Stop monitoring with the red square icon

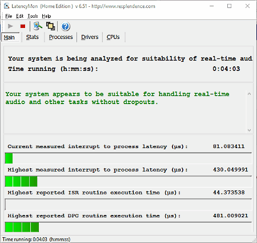[23, 26]
